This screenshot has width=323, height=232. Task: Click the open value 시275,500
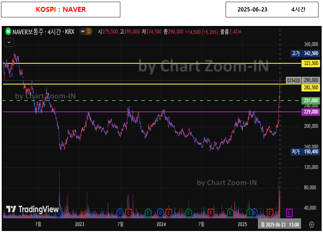click(x=108, y=32)
